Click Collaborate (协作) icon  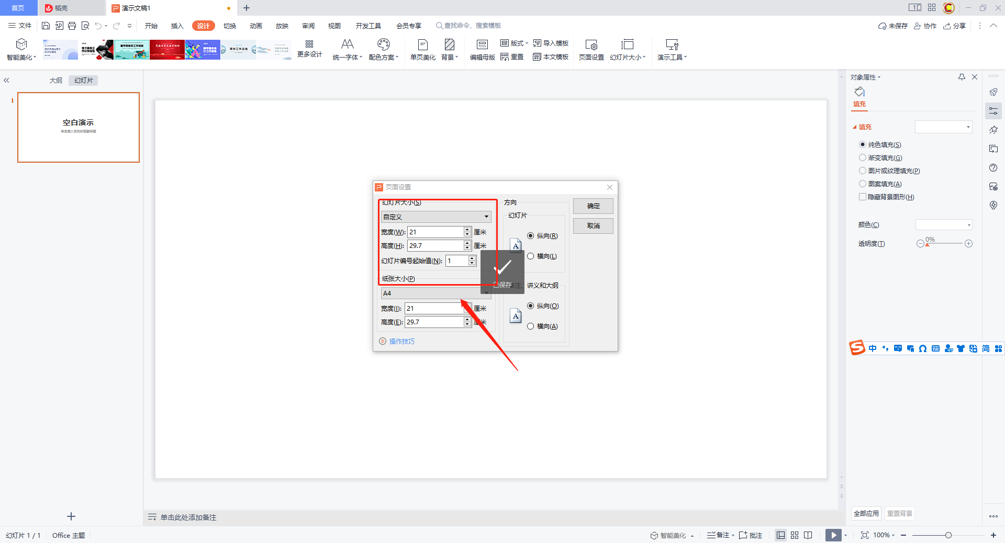[918, 26]
